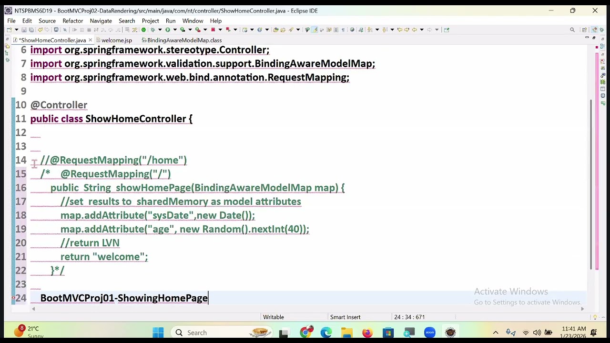The height and width of the screenshot is (343, 610).
Task: Click the Save toolbar icon
Action: pos(24,30)
